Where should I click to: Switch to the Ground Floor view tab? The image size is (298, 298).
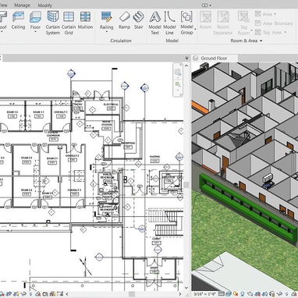coord(215,59)
